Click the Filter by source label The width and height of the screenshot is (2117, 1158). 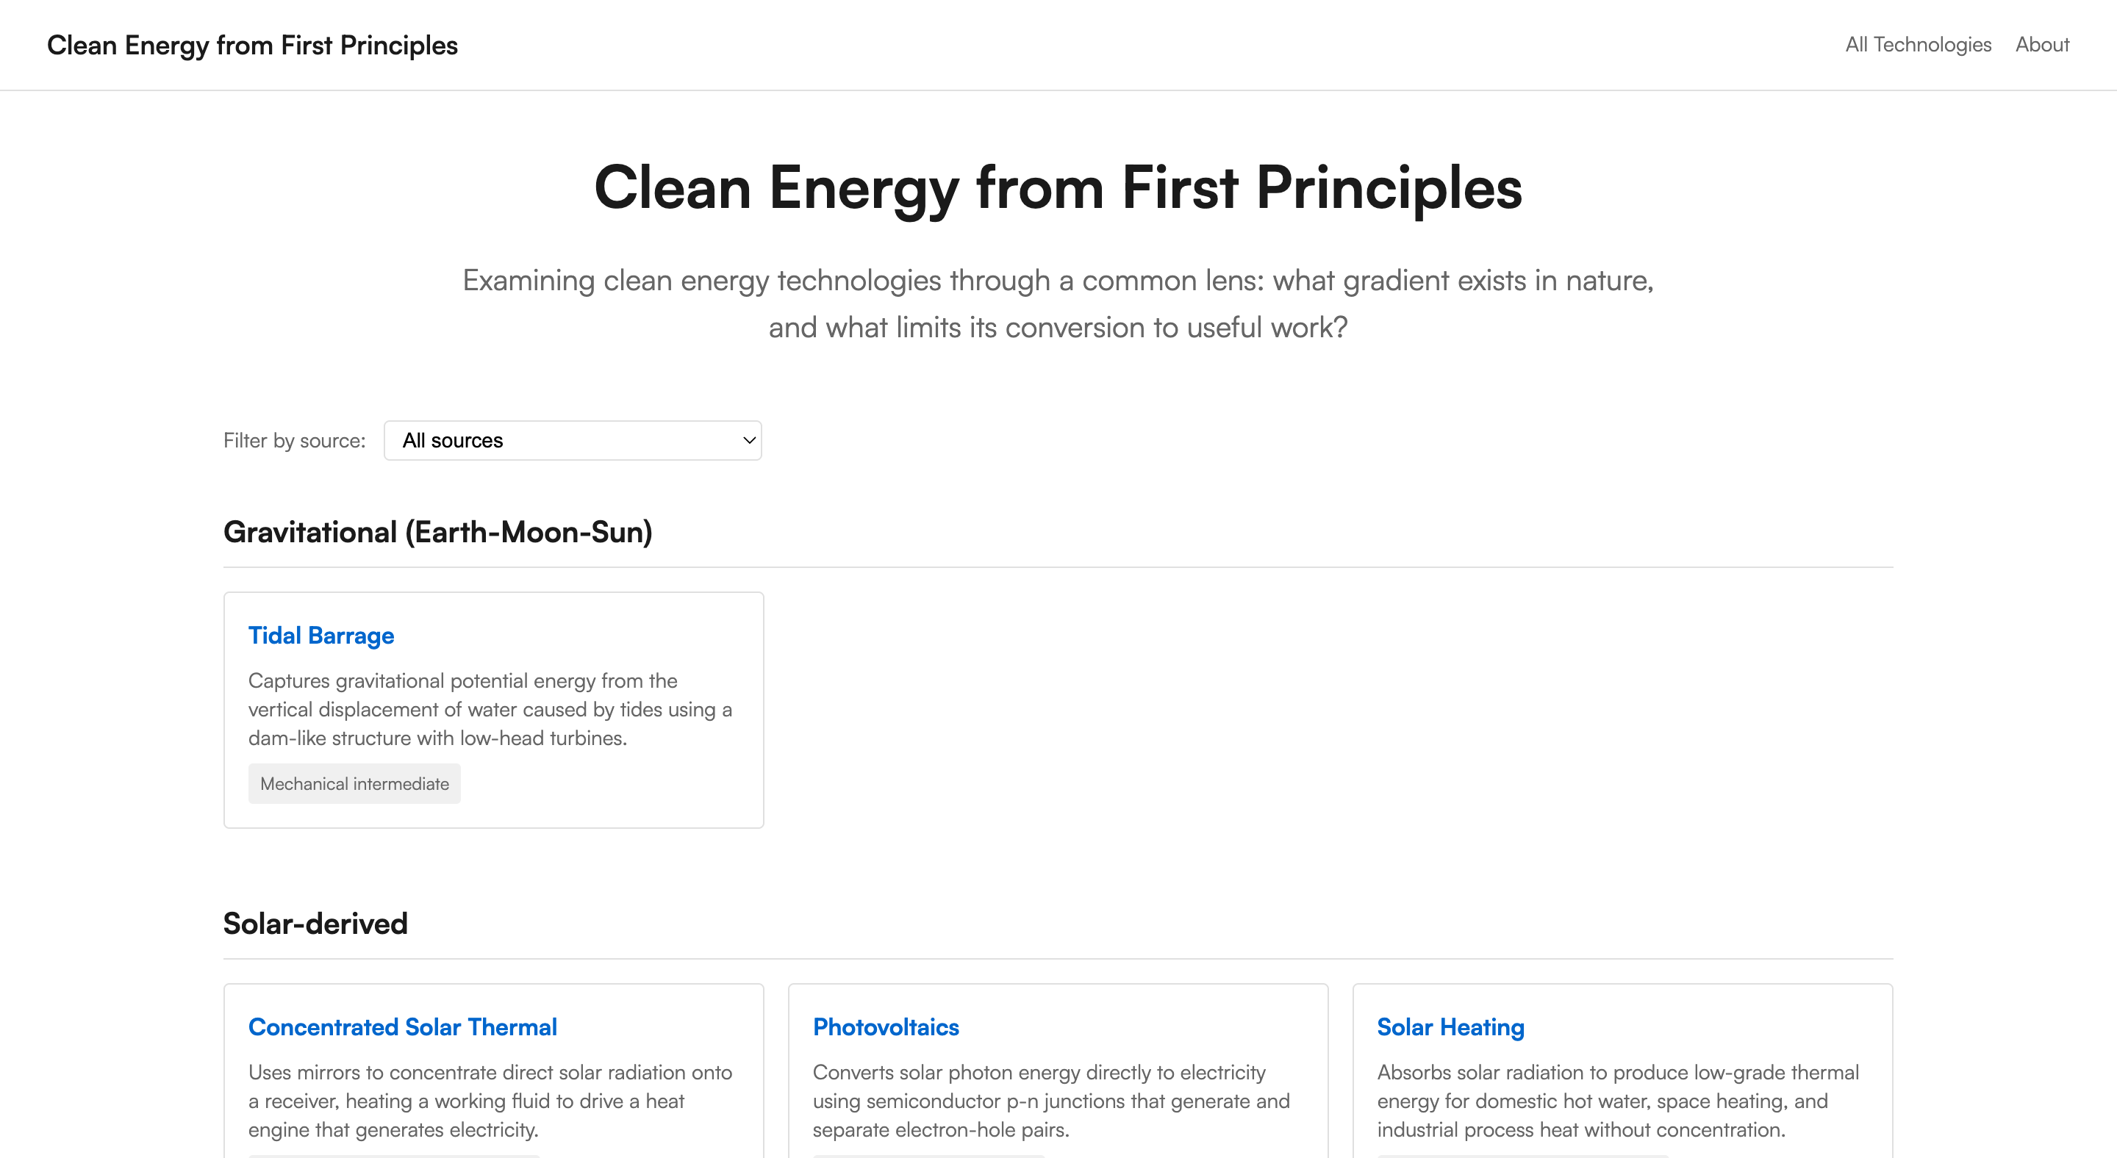(x=294, y=440)
